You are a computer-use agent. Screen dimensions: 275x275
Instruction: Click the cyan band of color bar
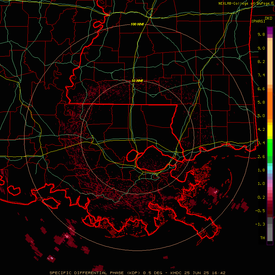pos(270,168)
